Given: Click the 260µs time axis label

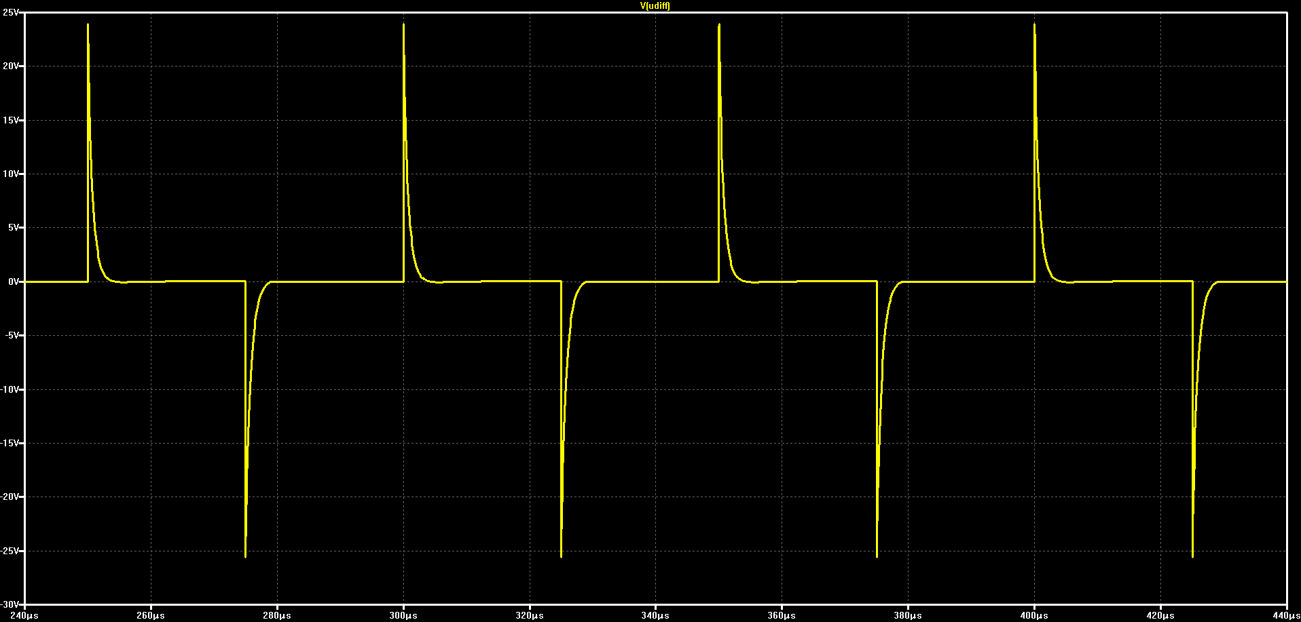Looking at the screenshot, I should [x=151, y=616].
